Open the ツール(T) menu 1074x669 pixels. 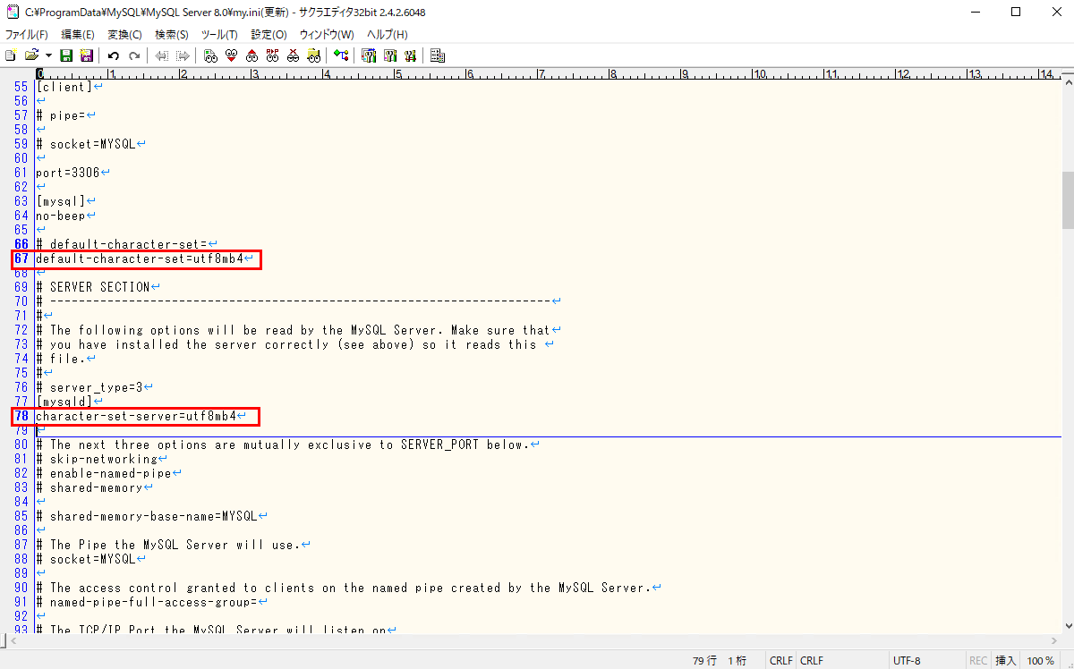219,34
